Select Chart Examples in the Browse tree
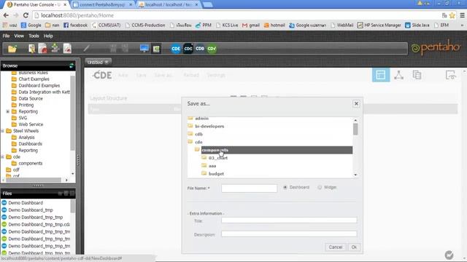467x262 pixels. pos(34,79)
